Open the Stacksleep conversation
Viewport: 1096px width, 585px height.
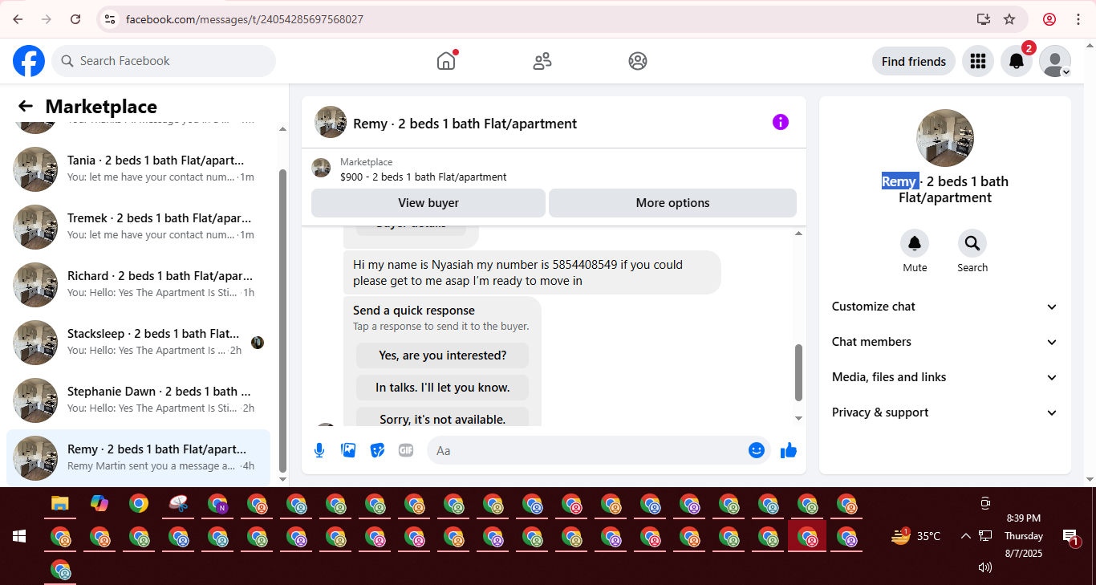(x=138, y=343)
